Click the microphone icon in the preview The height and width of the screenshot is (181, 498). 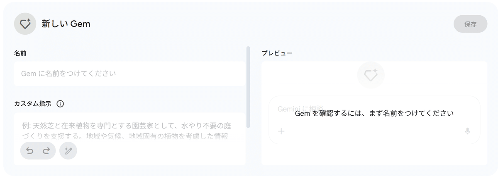click(x=467, y=131)
